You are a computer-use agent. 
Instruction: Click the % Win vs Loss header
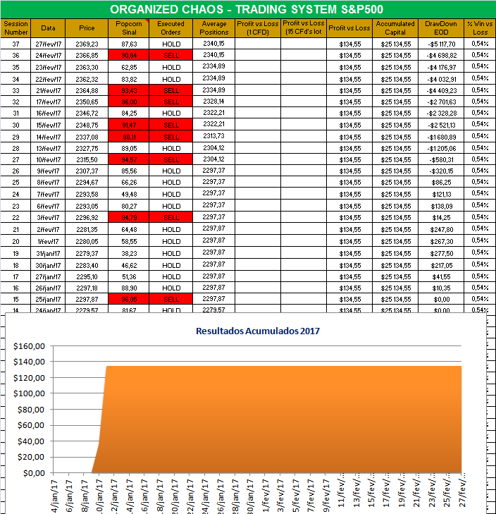(x=480, y=28)
